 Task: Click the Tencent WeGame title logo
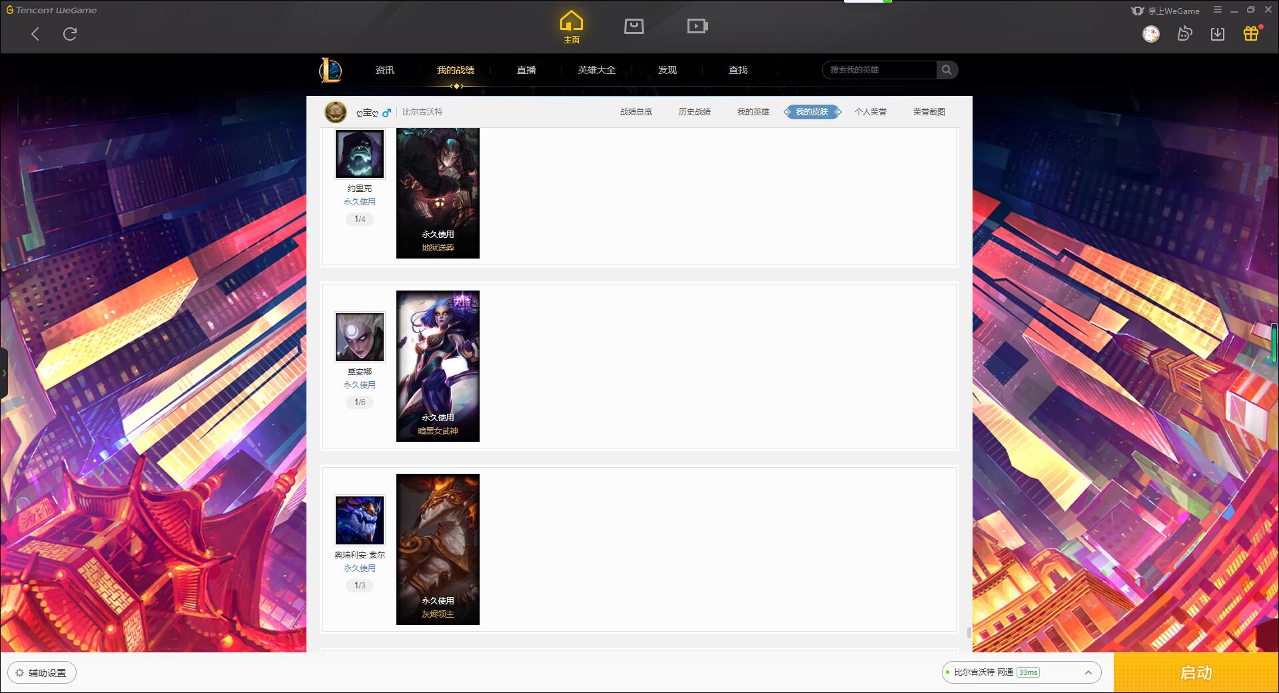[51, 10]
